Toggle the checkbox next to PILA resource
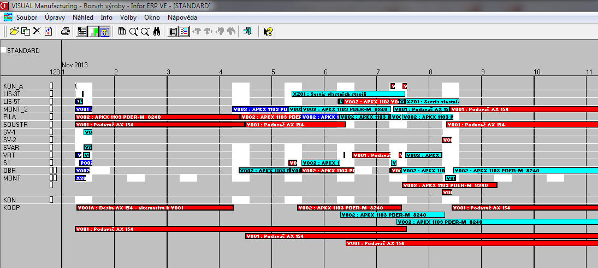 point(52,117)
